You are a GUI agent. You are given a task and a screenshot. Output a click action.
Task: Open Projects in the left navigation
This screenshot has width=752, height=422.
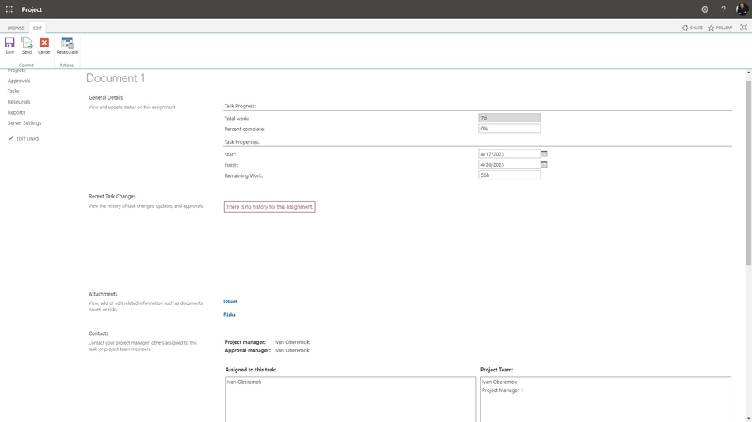tap(17, 70)
